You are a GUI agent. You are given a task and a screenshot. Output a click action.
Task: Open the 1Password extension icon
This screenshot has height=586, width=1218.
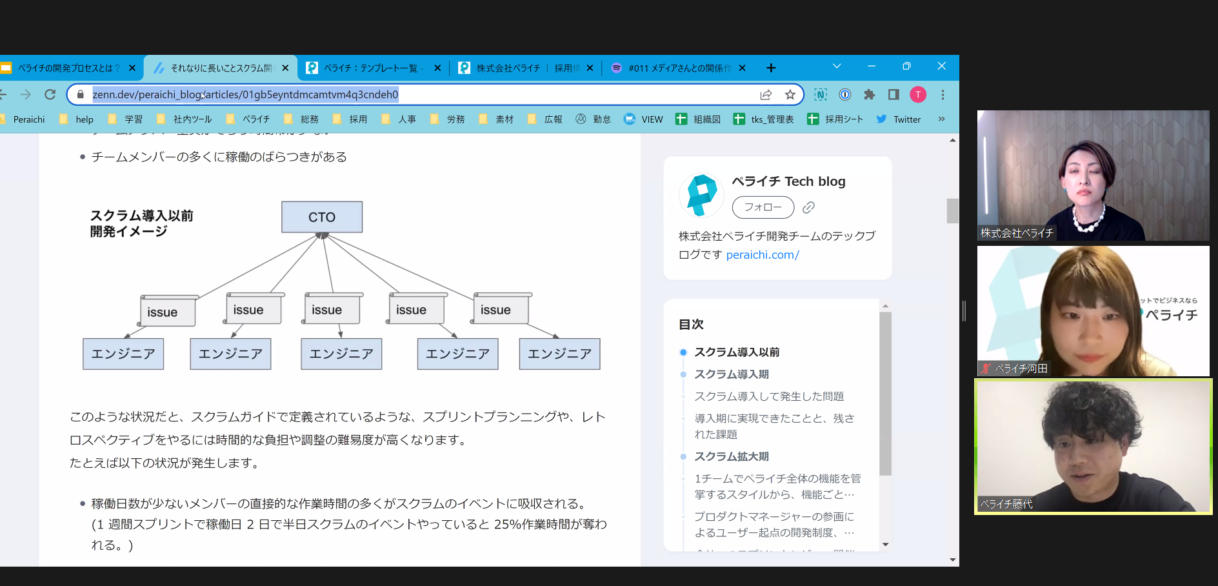pyautogui.click(x=845, y=95)
